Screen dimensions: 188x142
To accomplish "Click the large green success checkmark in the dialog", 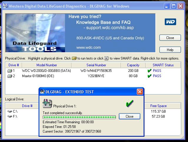I will click(x=130, y=103).
